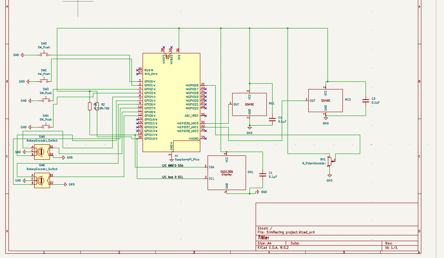Select capacitor C3 symbol

(366, 101)
